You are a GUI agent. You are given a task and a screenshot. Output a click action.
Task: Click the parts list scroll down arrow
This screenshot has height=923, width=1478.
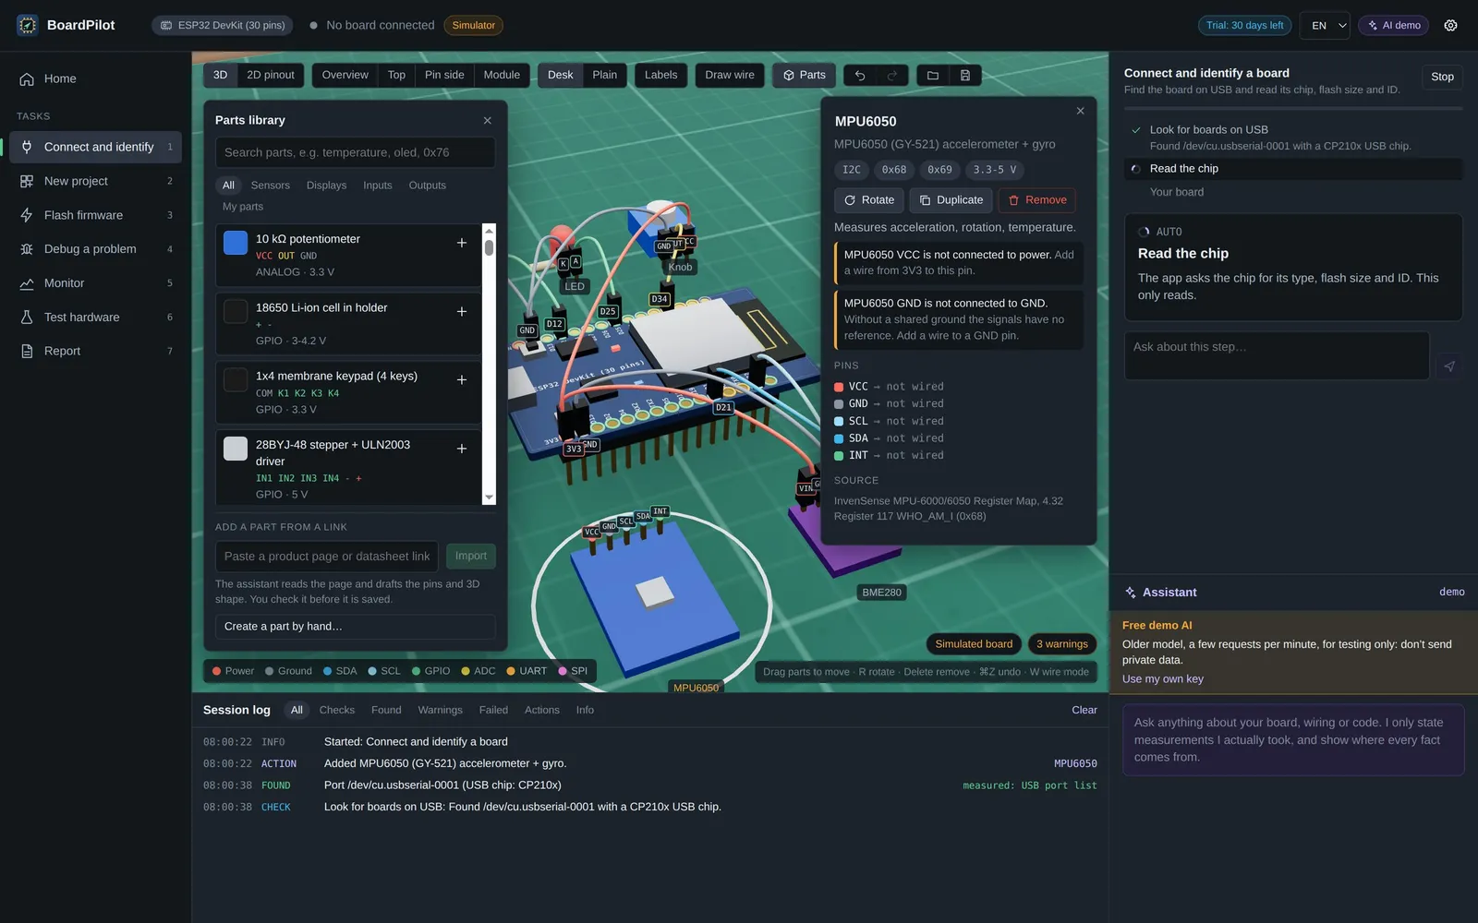489,498
